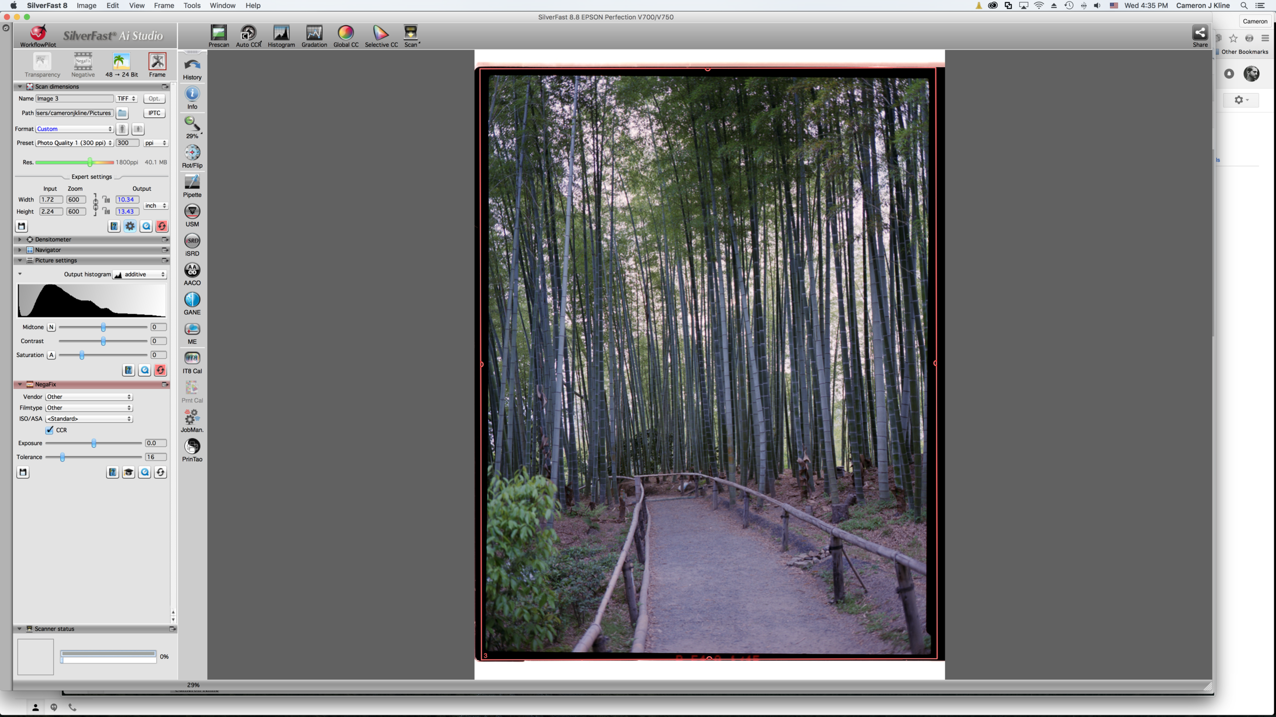Open the Rot/Flip tool
This screenshot has height=717, width=1276.
192,157
